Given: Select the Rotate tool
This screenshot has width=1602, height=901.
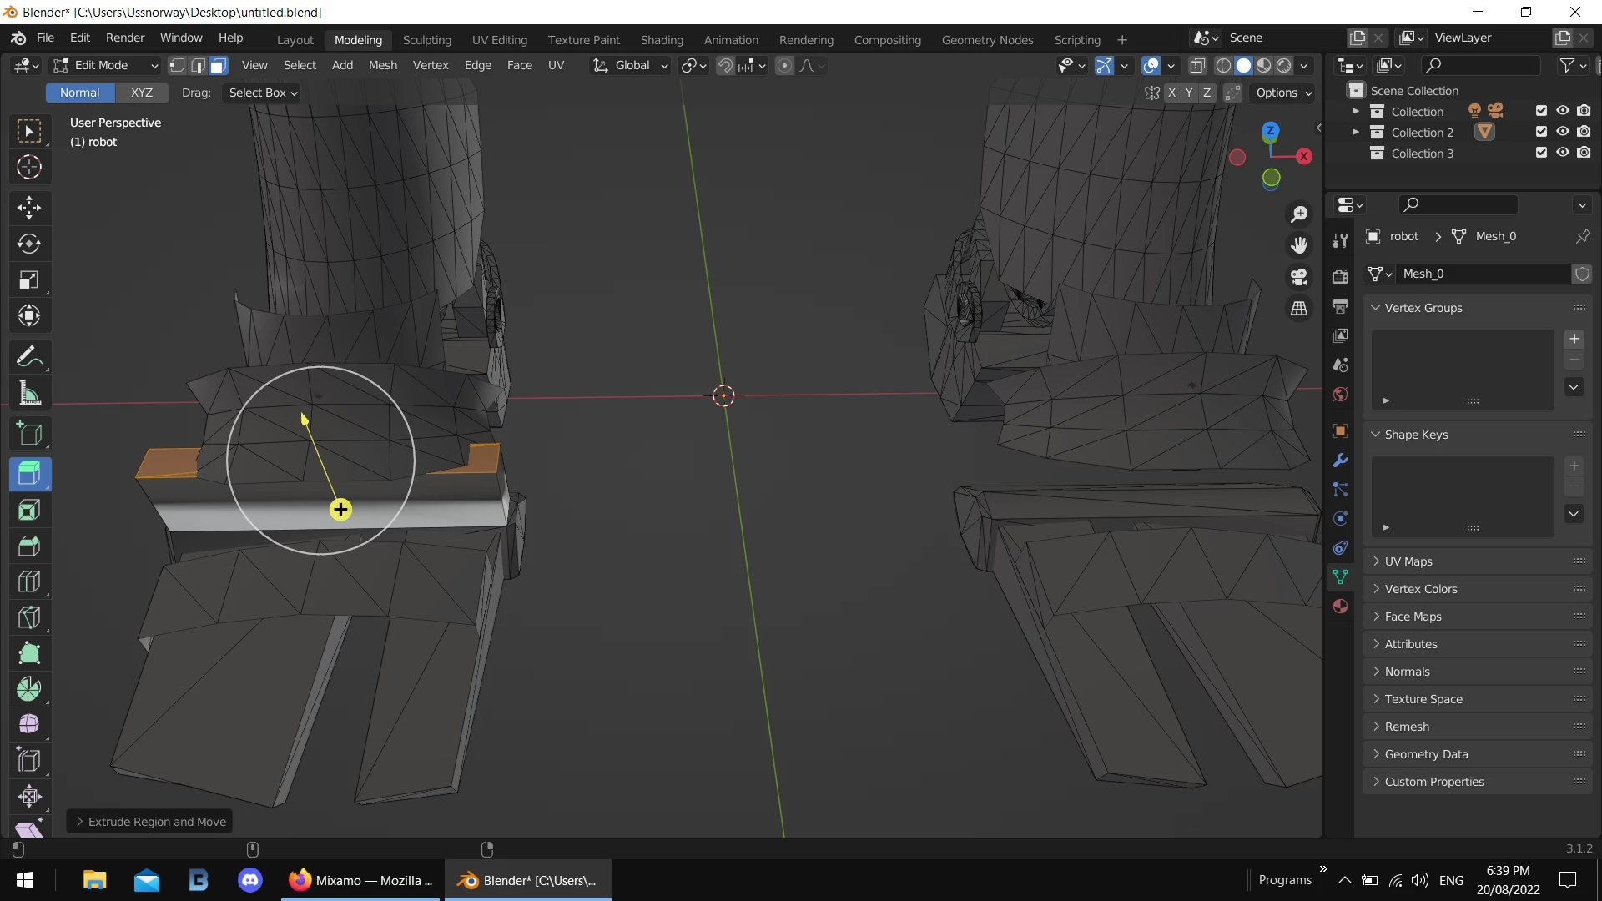Looking at the screenshot, I should (29, 244).
